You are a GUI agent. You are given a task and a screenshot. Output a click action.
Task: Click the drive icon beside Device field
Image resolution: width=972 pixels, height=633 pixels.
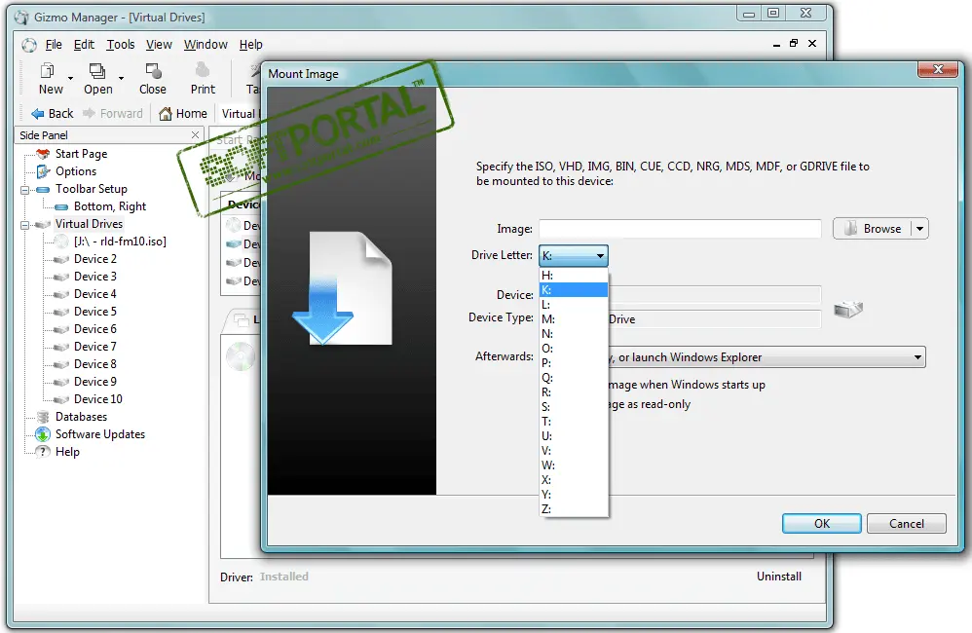coord(848,309)
